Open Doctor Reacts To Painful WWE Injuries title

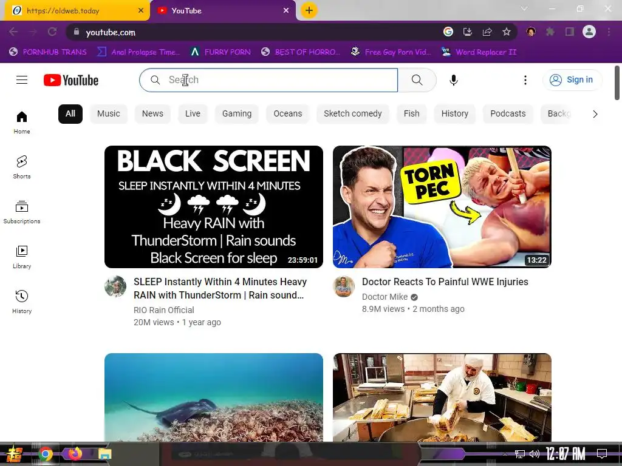click(445, 282)
